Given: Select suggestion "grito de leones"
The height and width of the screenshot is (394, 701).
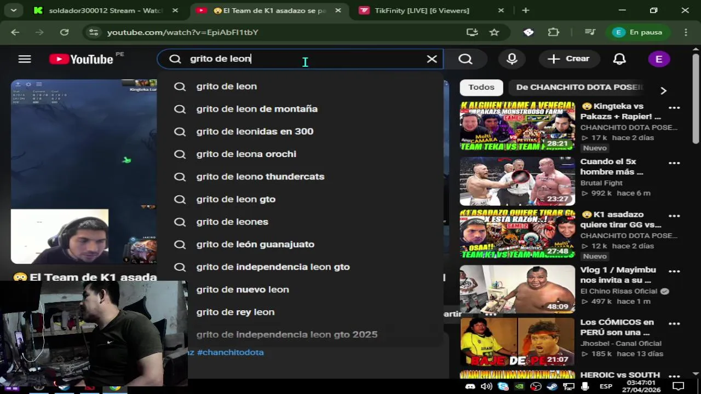Looking at the screenshot, I should 300,222.
